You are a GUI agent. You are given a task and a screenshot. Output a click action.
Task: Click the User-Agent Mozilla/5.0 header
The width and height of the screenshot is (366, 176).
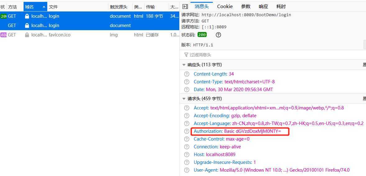point(272,170)
